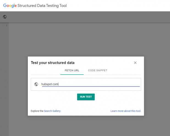170x136 pixels.
Task: Click the blue underline of URL field
Action: pos(91,86)
